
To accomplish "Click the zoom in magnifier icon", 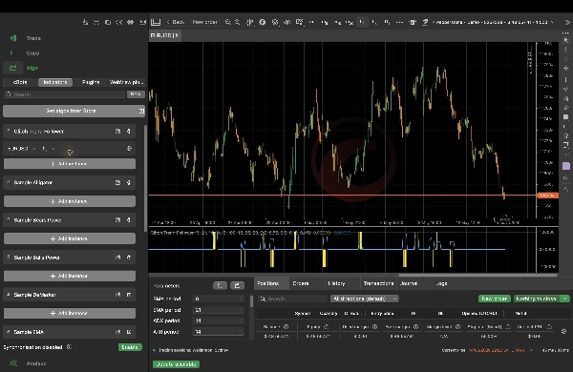I will pos(227,22).
